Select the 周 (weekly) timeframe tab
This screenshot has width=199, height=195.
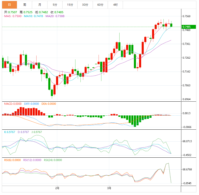click(x=25, y=5)
